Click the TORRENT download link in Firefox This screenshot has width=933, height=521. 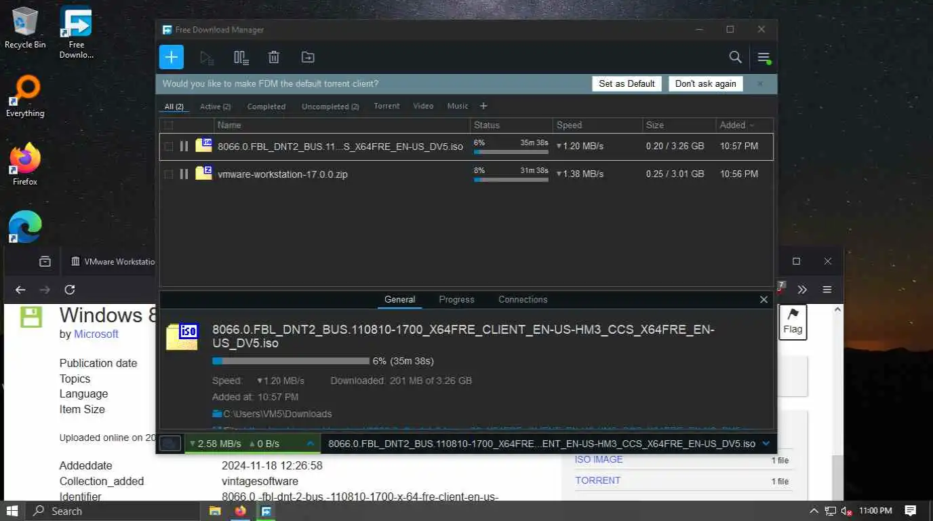pos(597,480)
